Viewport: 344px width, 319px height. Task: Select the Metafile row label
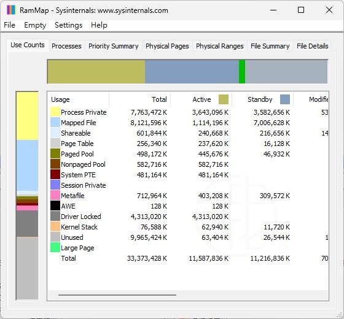tap(72, 196)
